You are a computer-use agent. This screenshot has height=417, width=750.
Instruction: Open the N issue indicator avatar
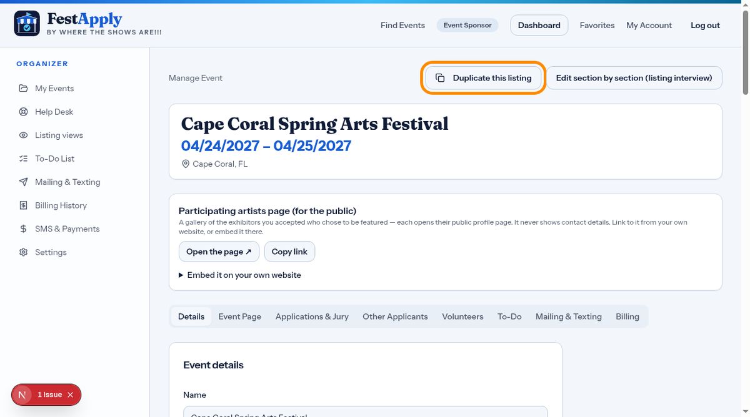pos(22,395)
